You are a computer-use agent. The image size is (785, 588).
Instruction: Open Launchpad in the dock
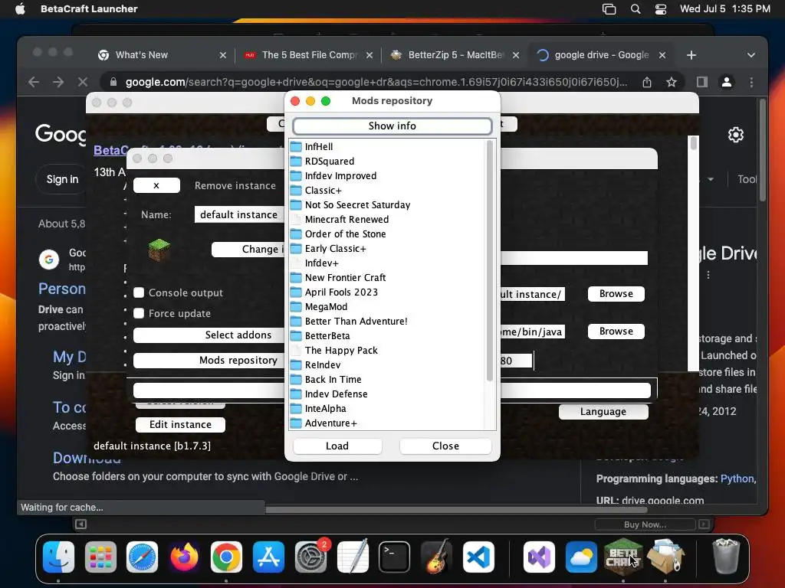pyautogui.click(x=100, y=557)
